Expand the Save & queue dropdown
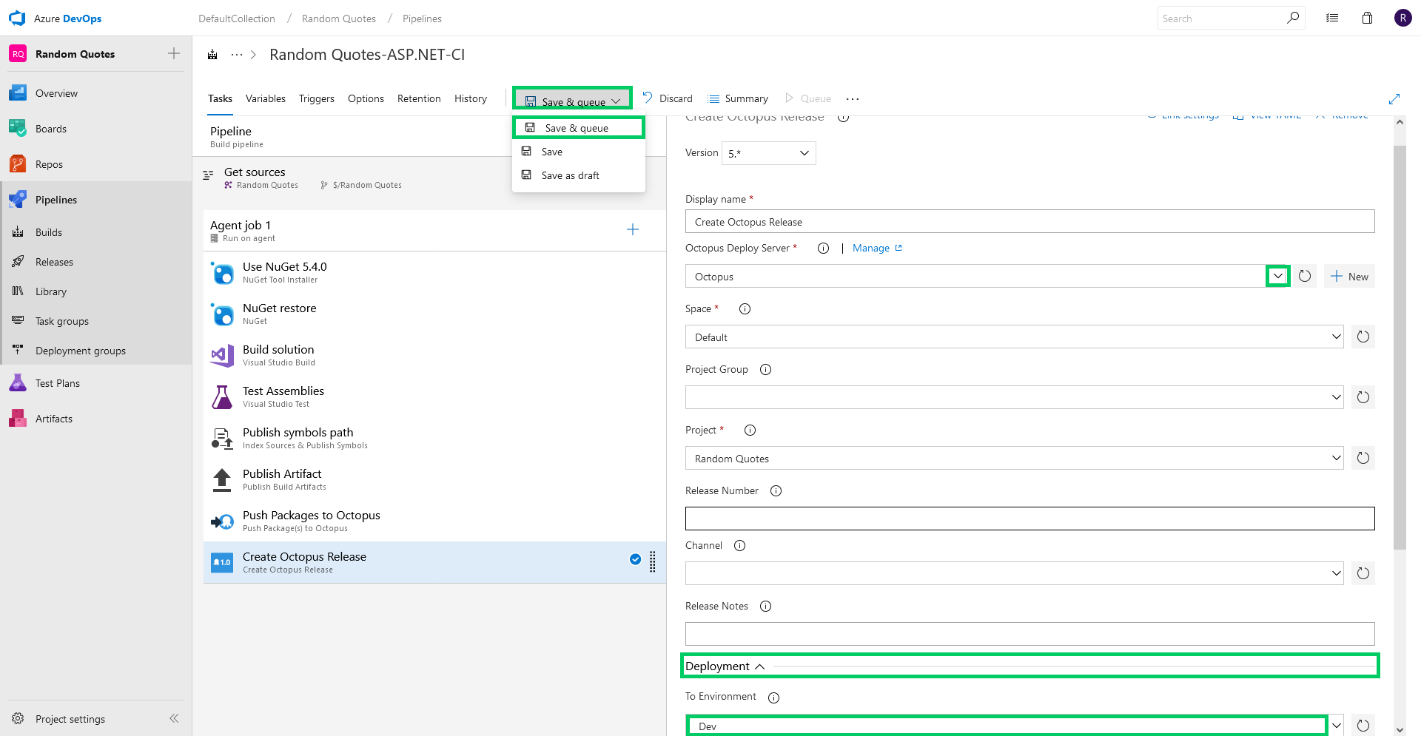The width and height of the screenshot is (1421, 736). 616,101
